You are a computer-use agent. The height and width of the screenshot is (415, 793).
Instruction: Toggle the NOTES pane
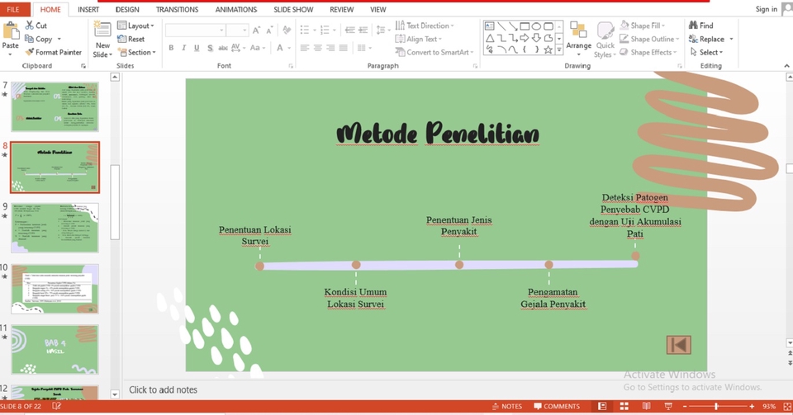[506, 407]
